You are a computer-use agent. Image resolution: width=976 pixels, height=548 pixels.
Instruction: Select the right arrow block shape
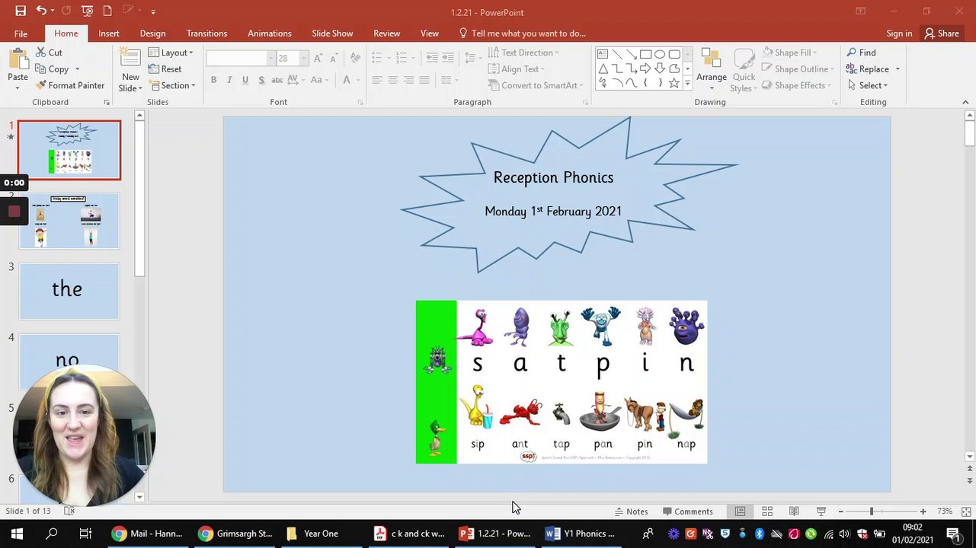645,68
